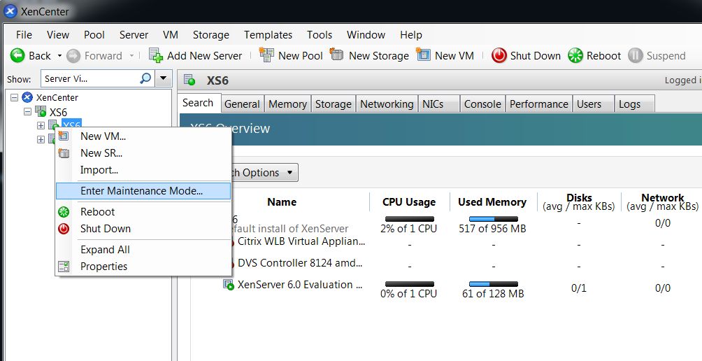The width and height of the screenshot is (702, 361).
Task: Choose Enter Maintenance Mode from context menu
Action: 141,191
